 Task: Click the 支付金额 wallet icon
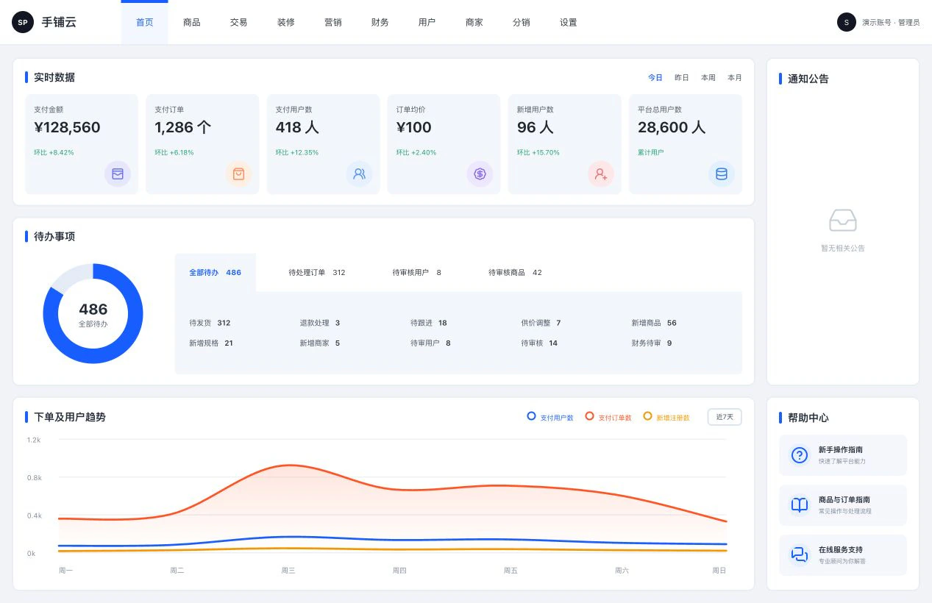(x=118, y=174)
